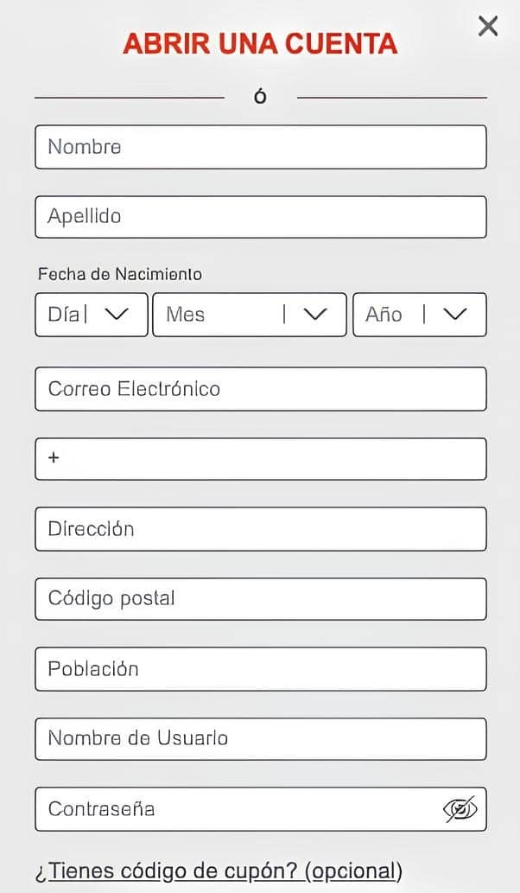This screenshot has width=520, height=893.
Task: Select the Población input box
Action: (x=260, y=669)
